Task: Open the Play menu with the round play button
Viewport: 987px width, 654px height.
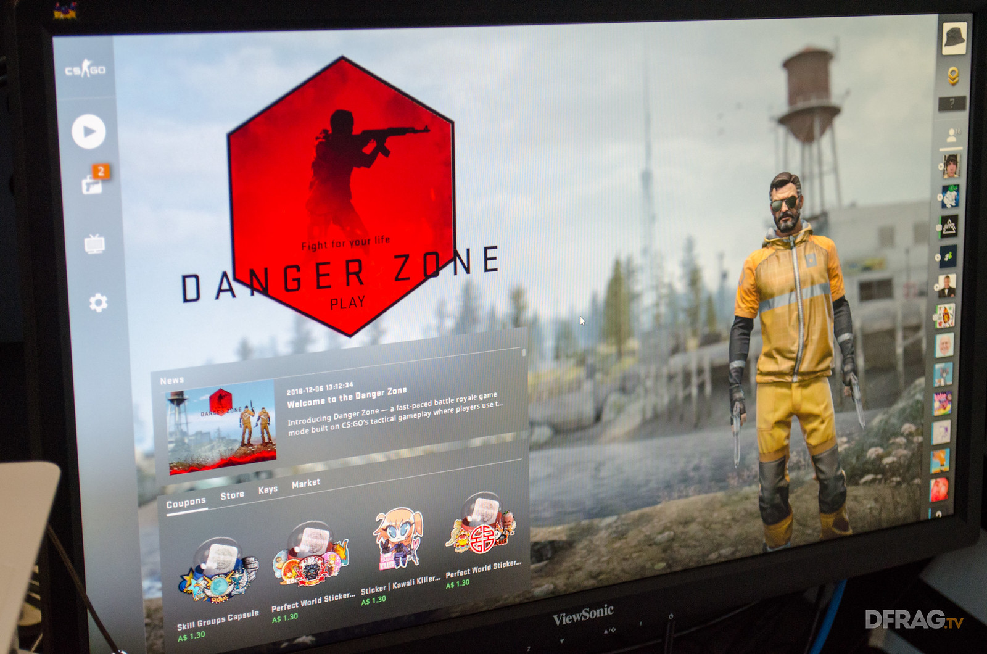Action: [x=88, y=131]
